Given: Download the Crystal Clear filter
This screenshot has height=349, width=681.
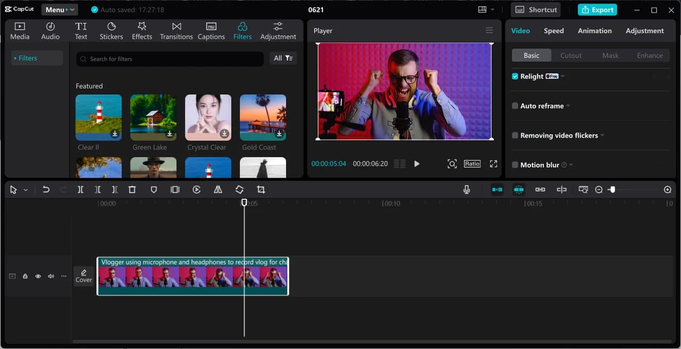Looking at the screenshot, I should coord(225,134).
